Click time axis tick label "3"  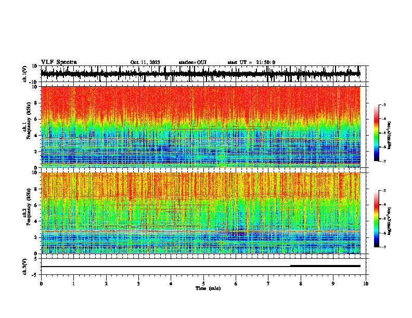point(138,284)
